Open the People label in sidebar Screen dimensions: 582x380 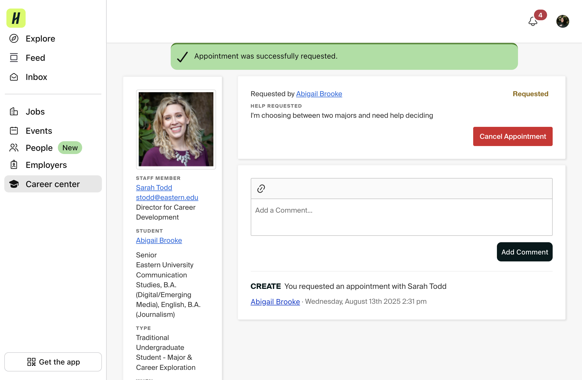tap(39, 148)
